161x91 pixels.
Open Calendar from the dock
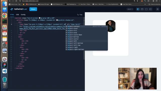[5, 33]
